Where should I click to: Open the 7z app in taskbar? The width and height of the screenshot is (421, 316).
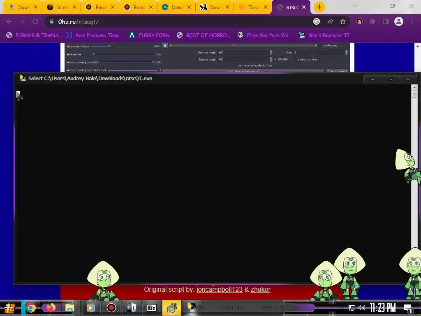coord(152,308)
